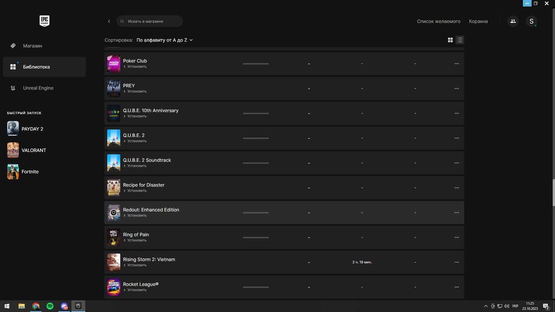This screenshot has width=555, height=312.
Task: Open the Список желаемого wishlist
Action: [438, 21]
